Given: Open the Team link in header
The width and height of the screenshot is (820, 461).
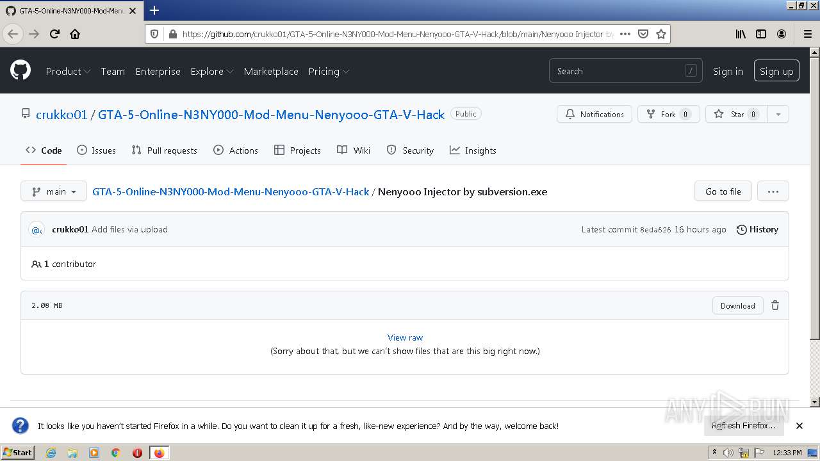Looking at the screenshot, I should click(113, 71).
